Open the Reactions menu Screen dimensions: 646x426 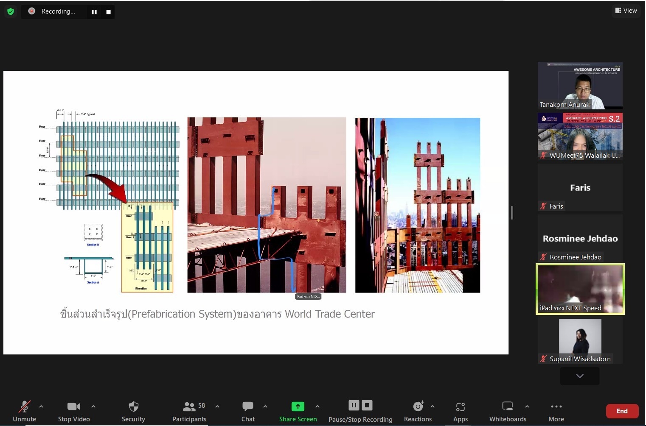point(418,411)
